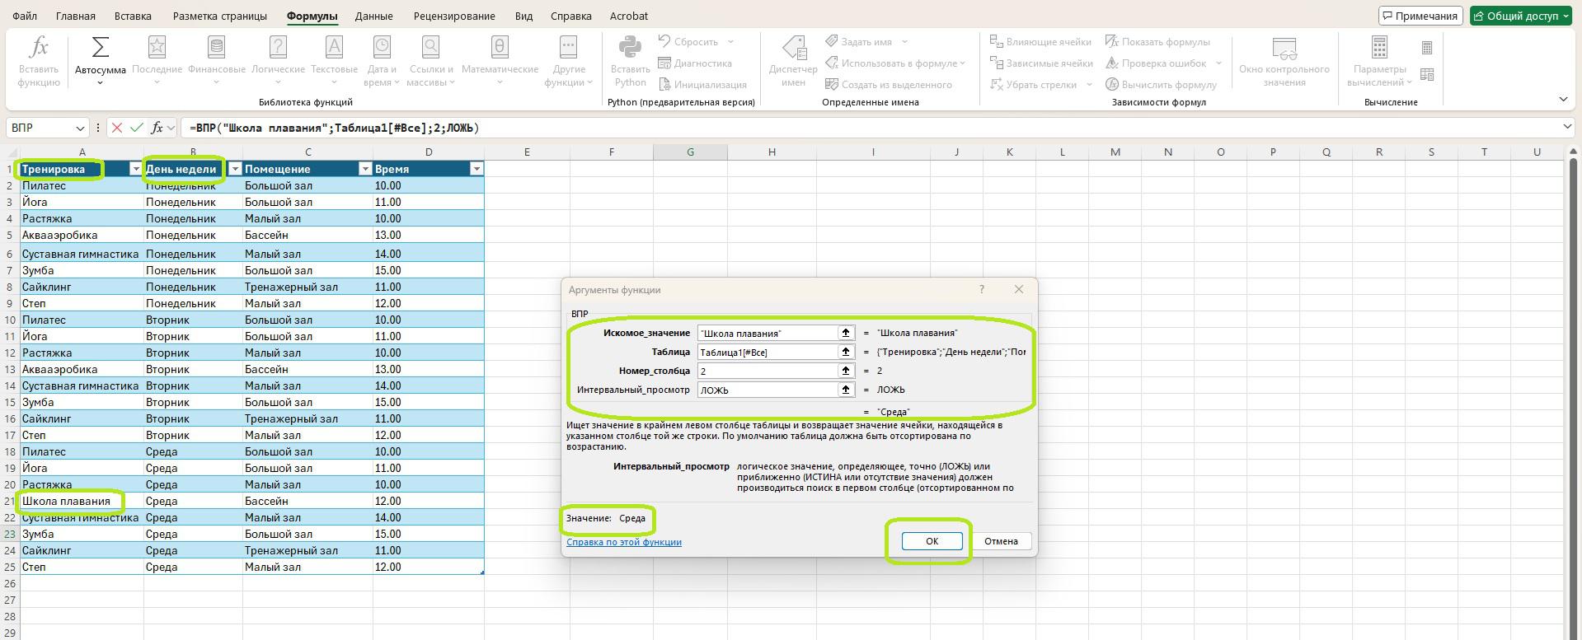This screenshot has height=640, width=1582.
Task: Click OK in the function arguments dialog
Action: (x=932, y=541)
